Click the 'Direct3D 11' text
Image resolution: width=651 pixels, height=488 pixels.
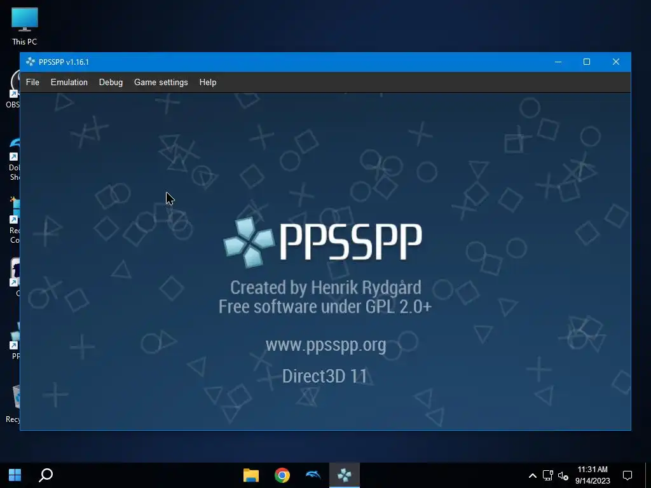(325, 376)
